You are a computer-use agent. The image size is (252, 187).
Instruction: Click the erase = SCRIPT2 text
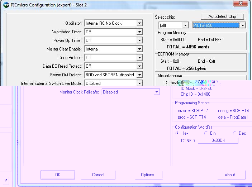pos(193,111)
